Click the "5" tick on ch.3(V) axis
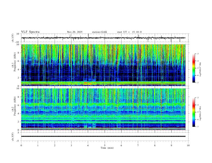This screenshot has height=163, width=212. [19, 133]
